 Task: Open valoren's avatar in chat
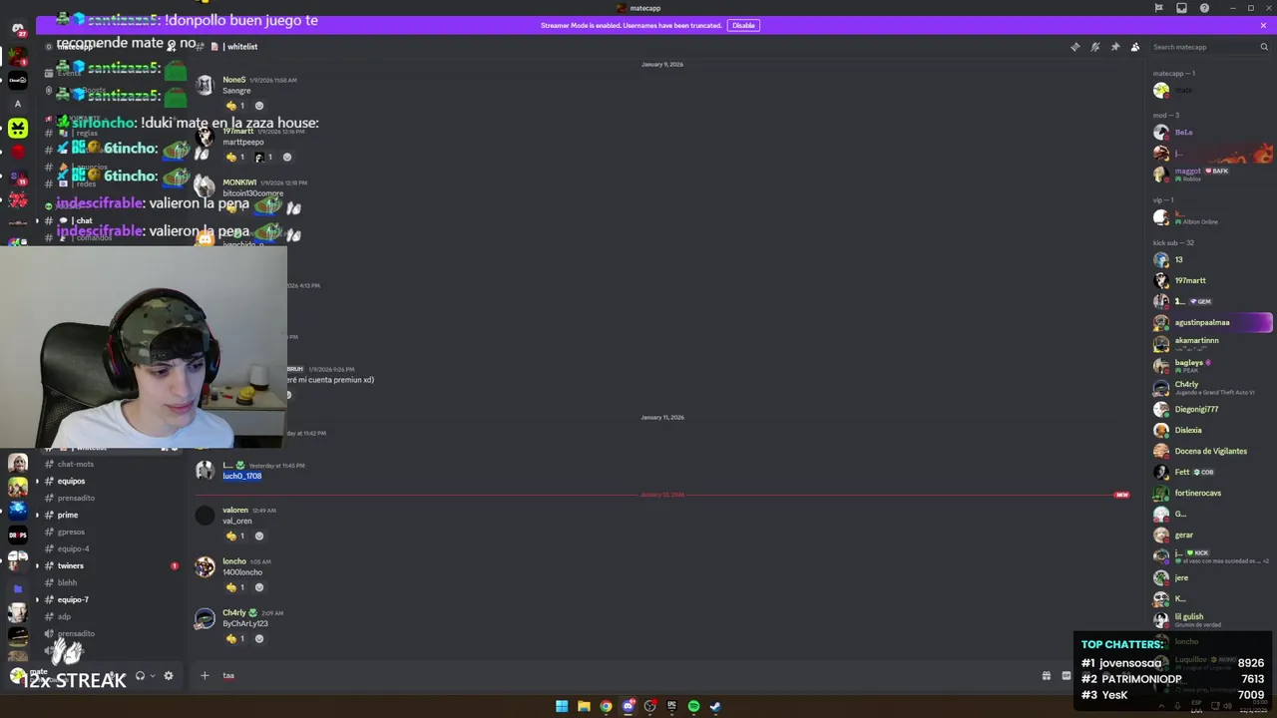coord(205,516)
